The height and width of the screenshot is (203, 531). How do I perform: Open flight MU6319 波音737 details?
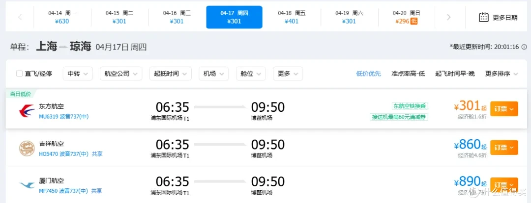click(x=63, y=117)
